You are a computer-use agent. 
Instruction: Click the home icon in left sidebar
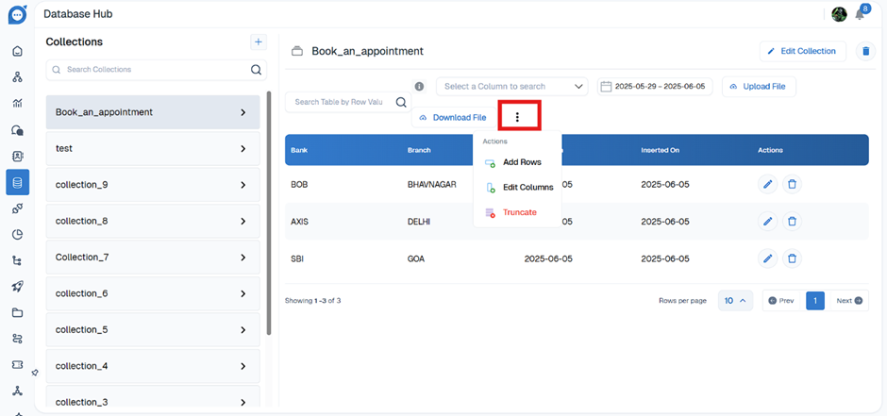point(17,51)
